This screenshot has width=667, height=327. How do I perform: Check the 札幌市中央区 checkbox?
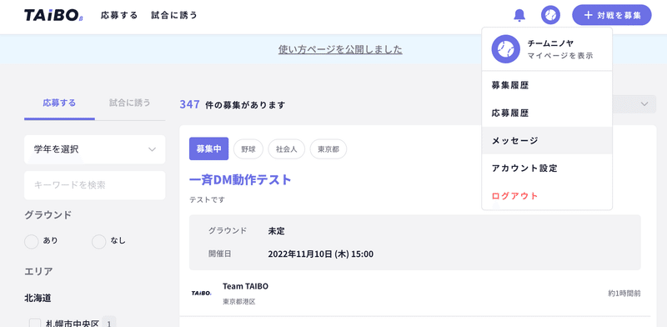click(x=35, y=323)
